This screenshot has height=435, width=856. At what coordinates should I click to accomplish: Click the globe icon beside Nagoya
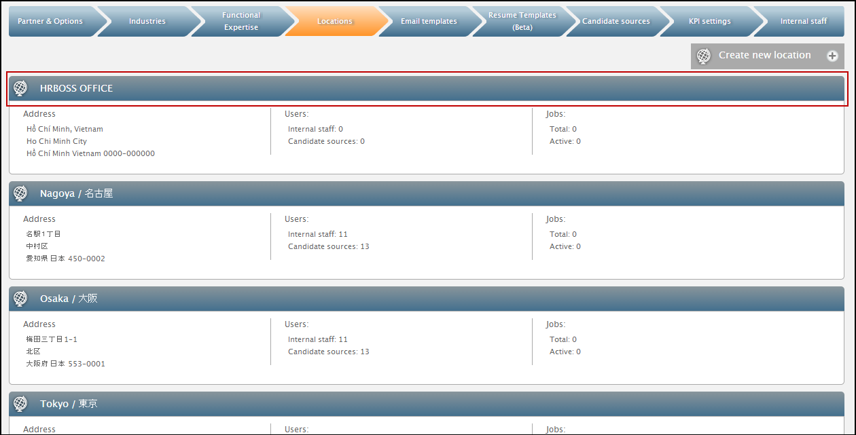tap(20, 193)
